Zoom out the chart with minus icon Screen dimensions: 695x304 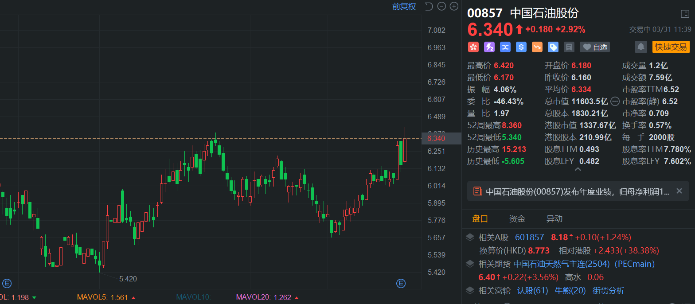point(441,6)
